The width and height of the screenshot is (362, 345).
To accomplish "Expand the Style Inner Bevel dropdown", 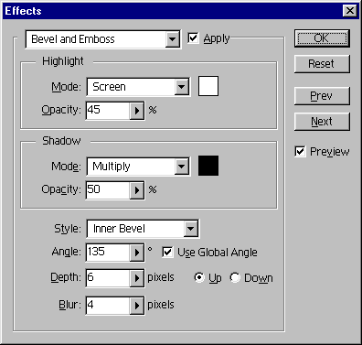I will click(x=191, y=229).
